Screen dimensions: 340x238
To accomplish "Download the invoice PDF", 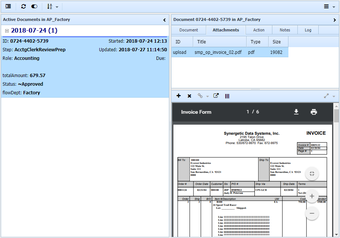I will tap(296, 112).
